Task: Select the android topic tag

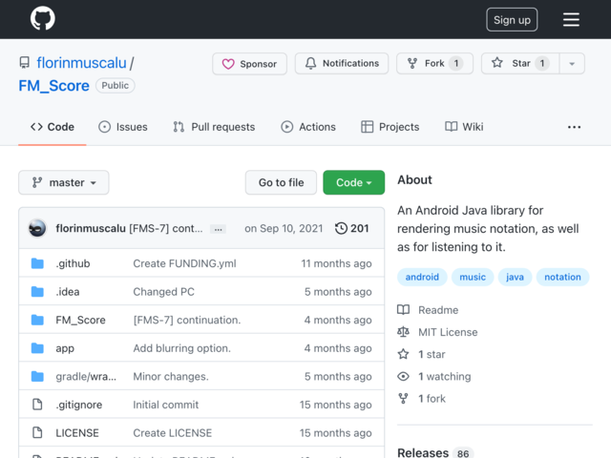Action: [422, 277]
